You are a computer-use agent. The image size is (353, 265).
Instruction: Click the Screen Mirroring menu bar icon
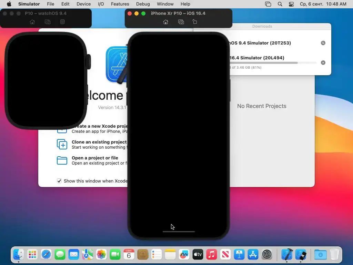tap(268, 4)
